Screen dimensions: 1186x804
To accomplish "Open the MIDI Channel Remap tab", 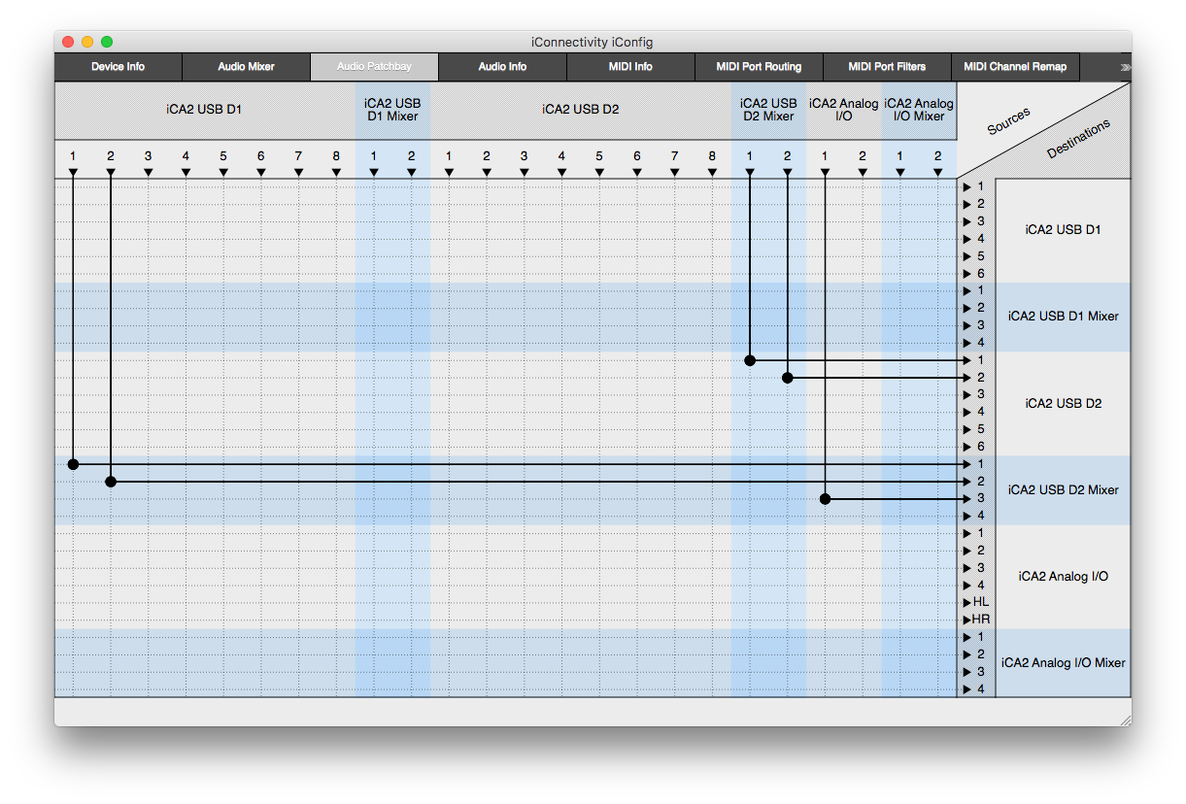I will 1016,67.
